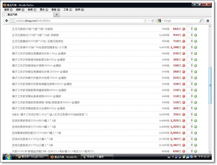The height and width of the screenshot is (165, 217).
Task: Decrease quantity for the 225元 item
Action: click(x=184, y=78)
